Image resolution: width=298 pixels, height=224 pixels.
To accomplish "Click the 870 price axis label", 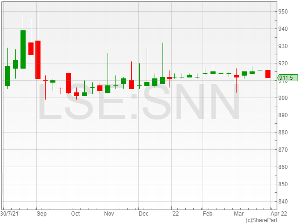I will pos(283,150).
